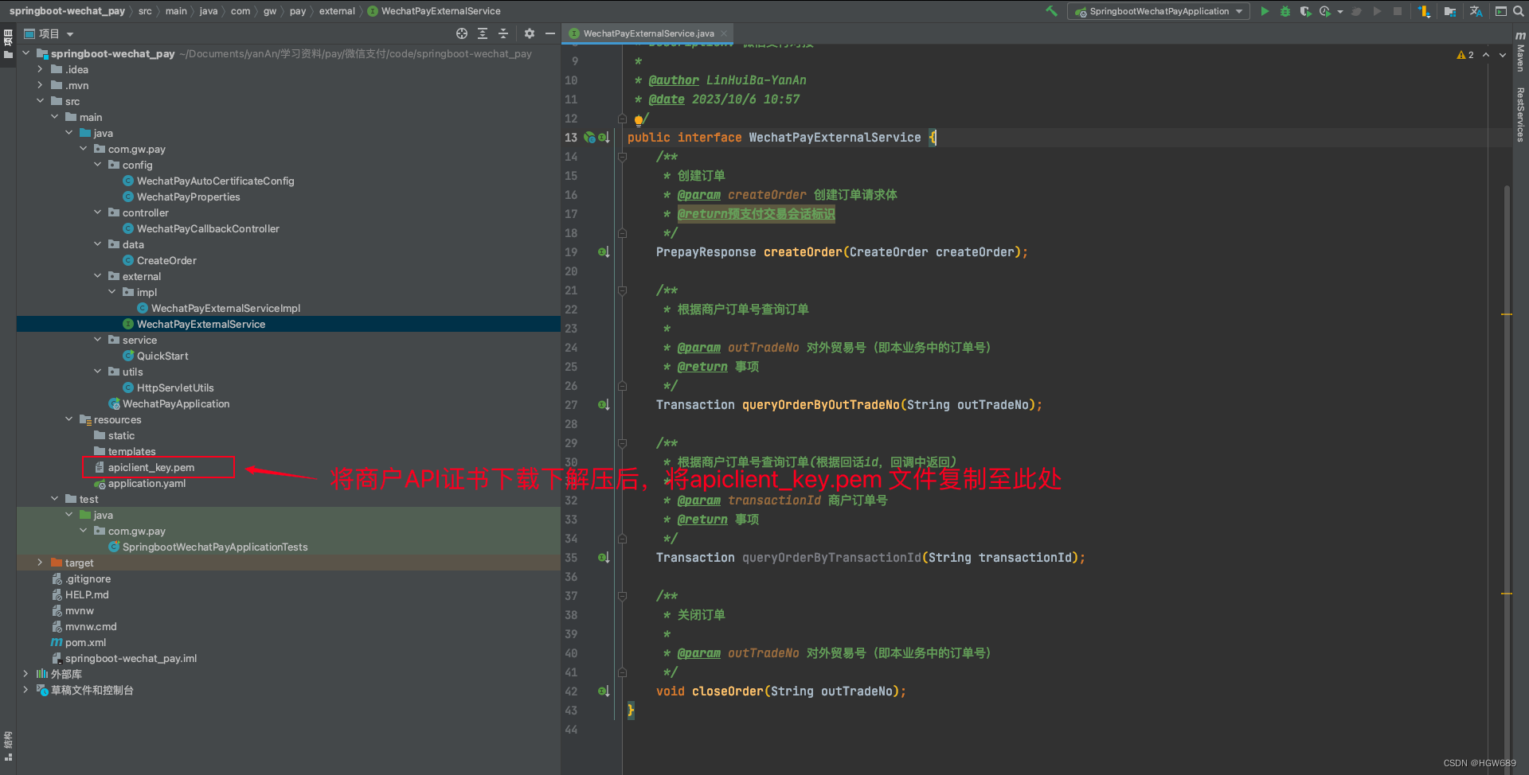Click the WechatPayExternalService breadcrumb
1529x775 pixels.
(434, 11)
